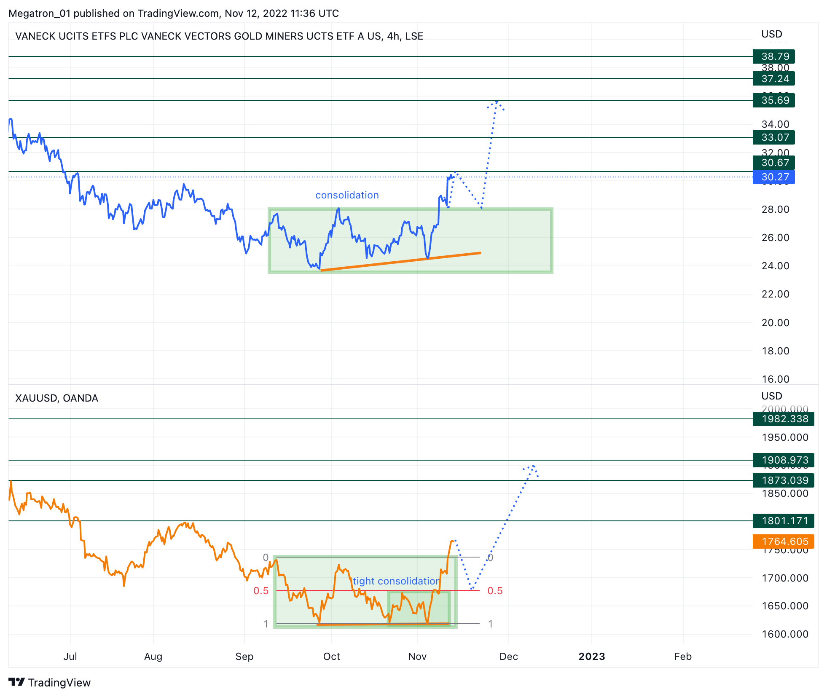The width and height of the screenshot is (827, 697).
Task: Click the 1850.000 price axis tick
Action: click(x=785, y=493)
